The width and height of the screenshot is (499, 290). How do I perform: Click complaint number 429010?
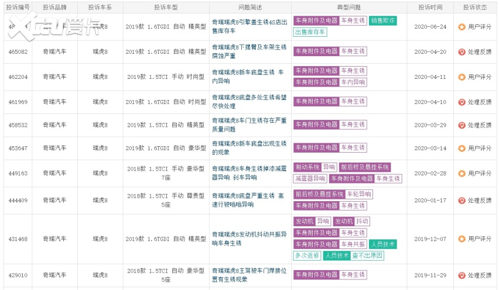pos(18,275)
